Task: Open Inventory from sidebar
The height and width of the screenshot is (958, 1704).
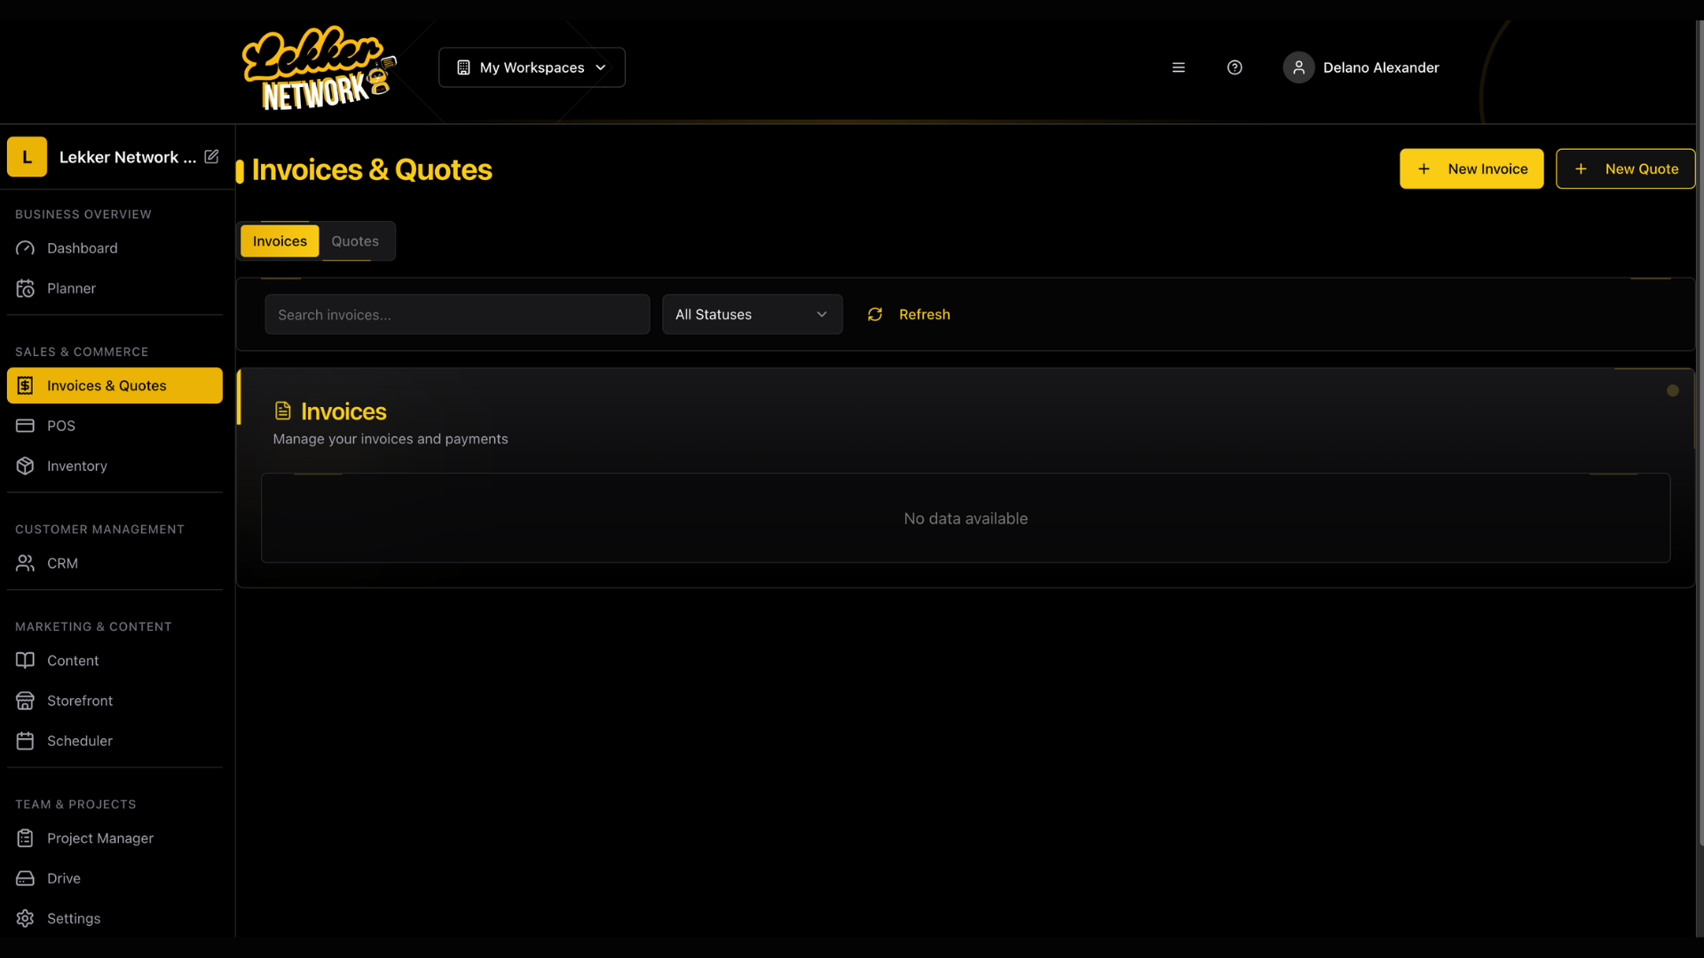Action: click(76, 466)
